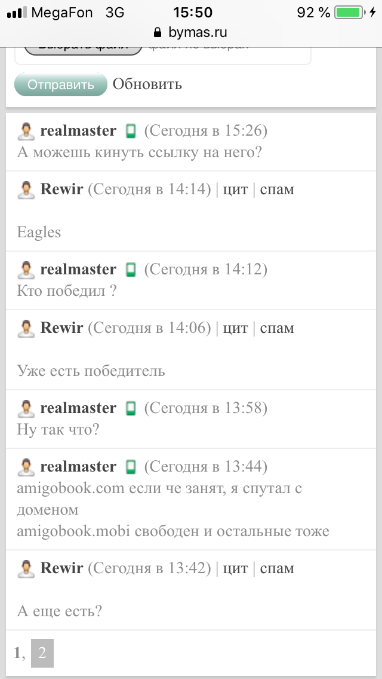Open realmaster profile from 14:12 post
This screenshot has height=679, width=382.
[78, 270]
